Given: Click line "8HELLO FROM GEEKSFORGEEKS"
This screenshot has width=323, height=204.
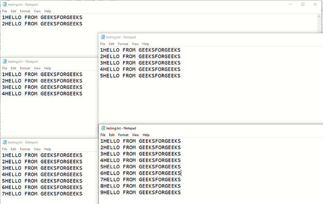Looking at the screenshot, I should pos(140,186).
